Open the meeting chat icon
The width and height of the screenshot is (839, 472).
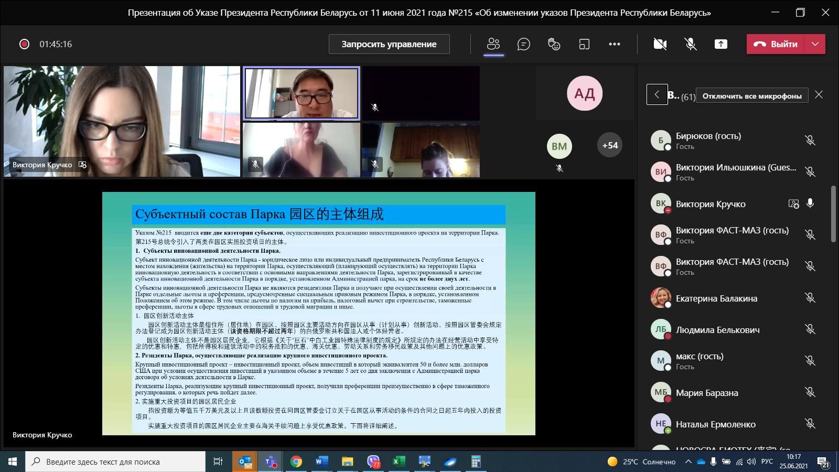pos(523,44)
